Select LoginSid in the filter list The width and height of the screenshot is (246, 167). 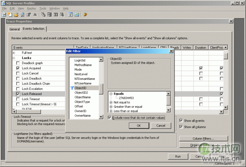(x=80, y=60)
